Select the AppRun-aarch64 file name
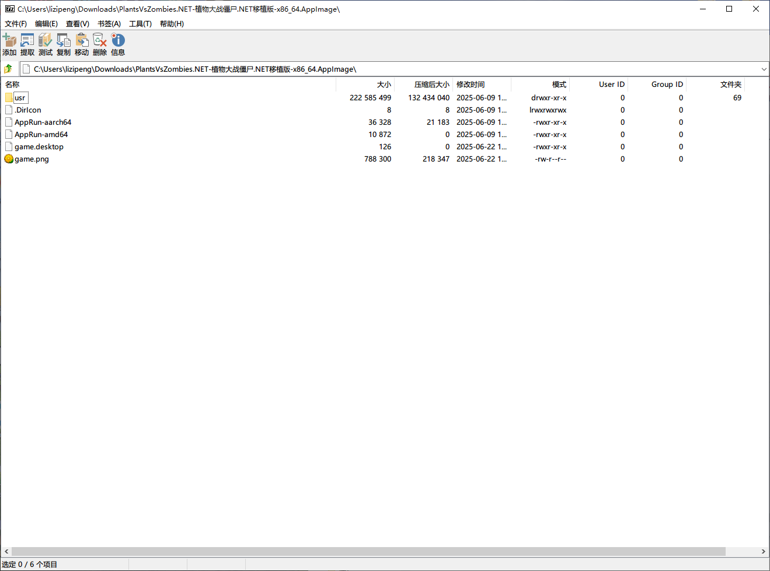Screen dimensions: 770x571 tap(43, 122)
